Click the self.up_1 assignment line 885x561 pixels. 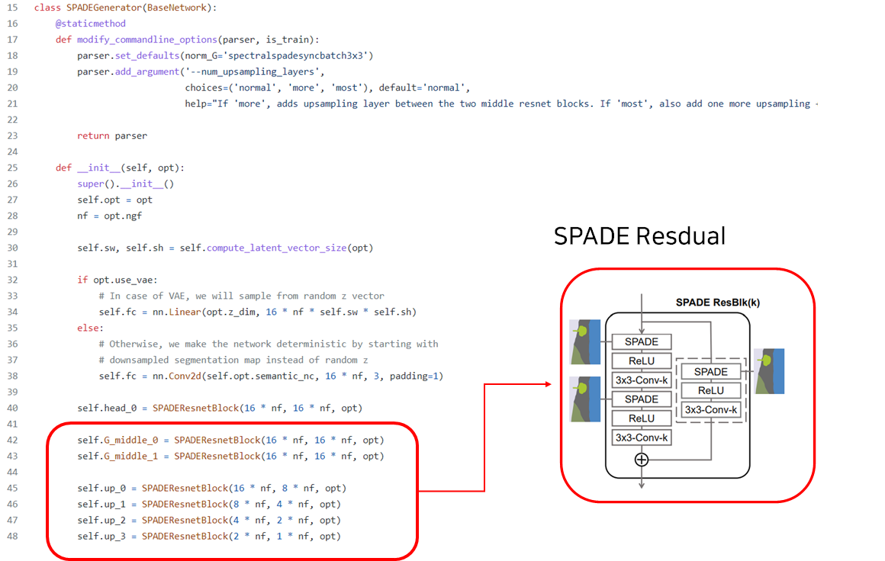click(209, 505)
